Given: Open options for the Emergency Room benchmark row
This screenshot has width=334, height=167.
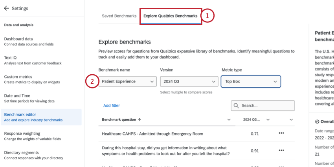Looking at the screenshot, I should coord(281,133).
